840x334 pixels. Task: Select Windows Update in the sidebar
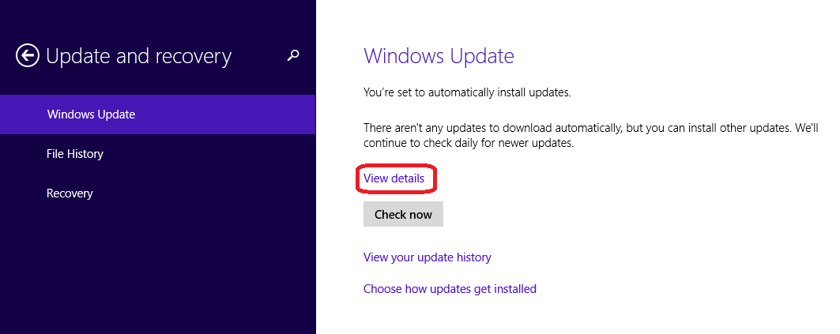[91, 114]
